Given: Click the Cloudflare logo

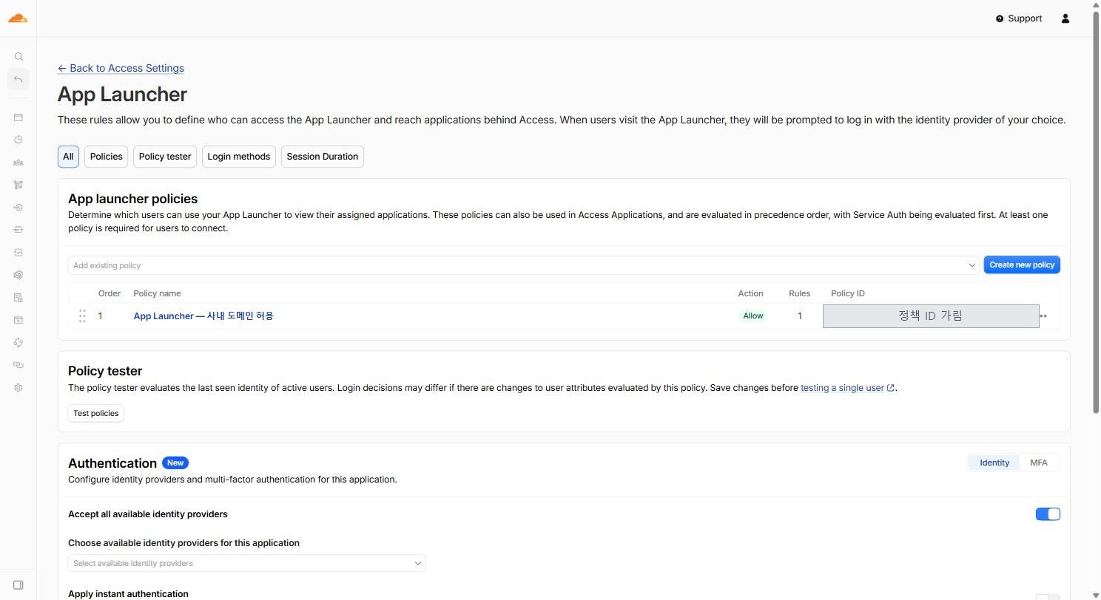Looking at the screenshot, I should pos(18,18).
